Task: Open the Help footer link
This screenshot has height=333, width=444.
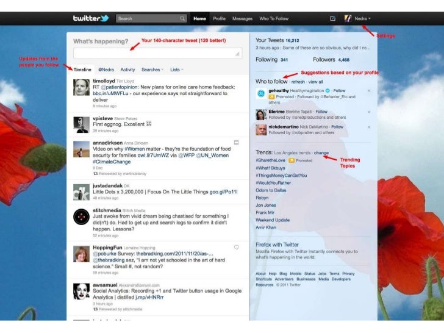Action: pos(273,274)
